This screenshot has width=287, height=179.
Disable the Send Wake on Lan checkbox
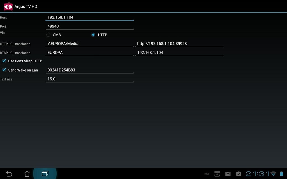[x=4, y=70]
